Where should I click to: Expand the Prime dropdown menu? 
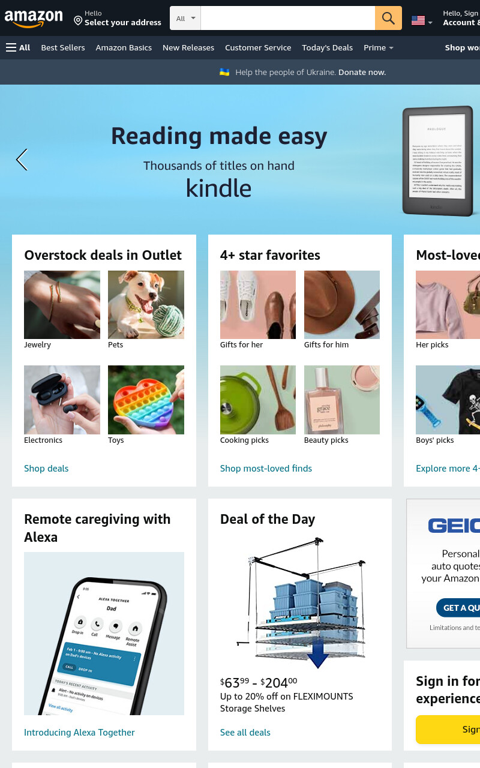379,47
